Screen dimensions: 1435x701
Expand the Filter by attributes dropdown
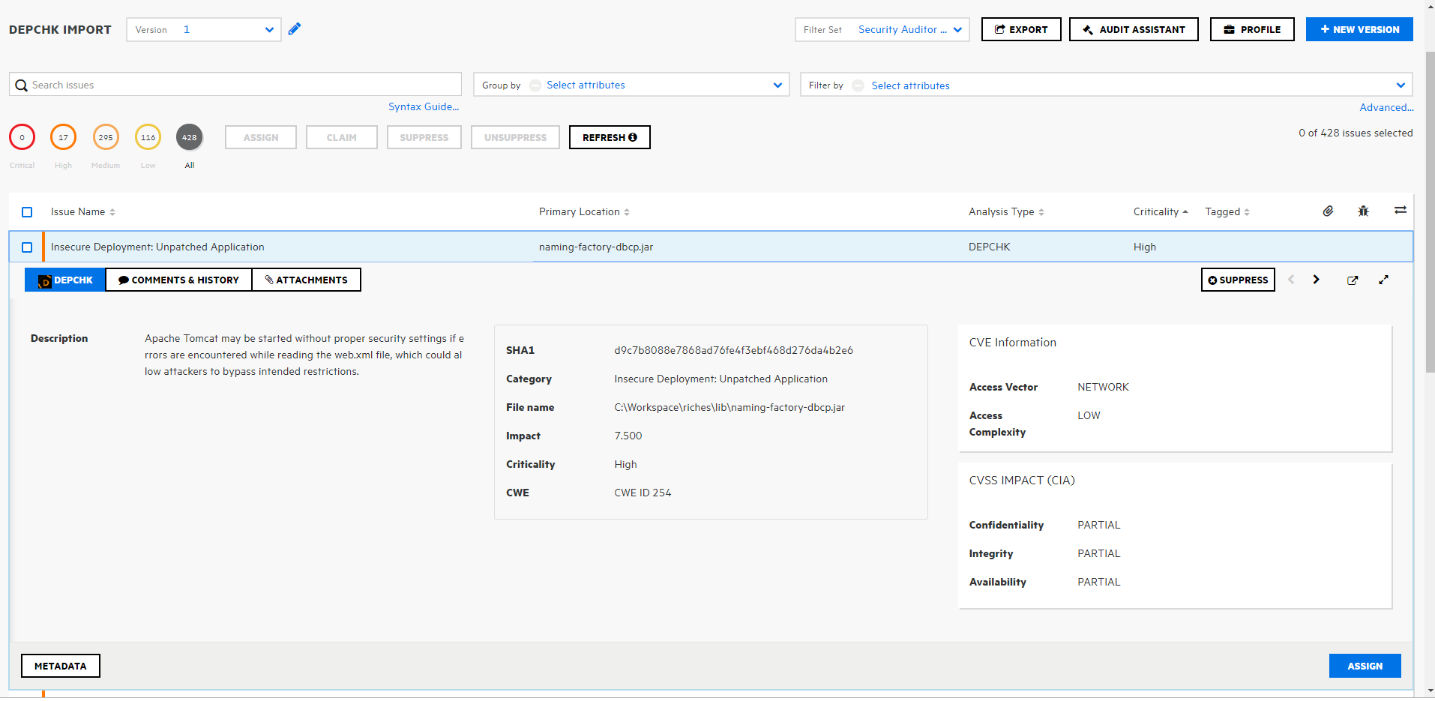1401,85
